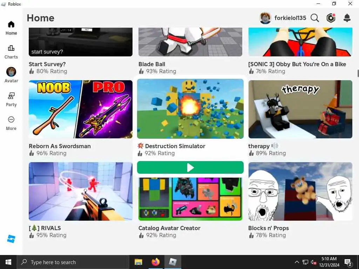This screenshot has height=269, width=359.
Task: Click the Home page heading
Action: click(41, 18)
